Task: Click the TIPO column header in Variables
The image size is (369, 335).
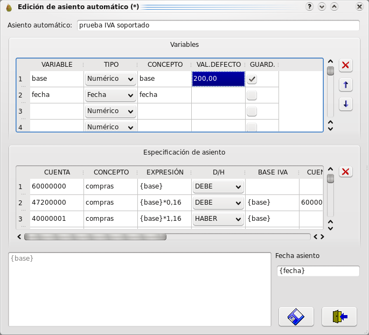Action: coord(111,65)
